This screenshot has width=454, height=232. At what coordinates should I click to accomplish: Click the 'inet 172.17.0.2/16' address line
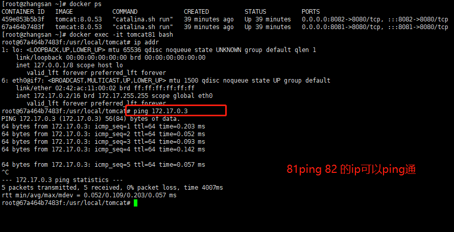pos(114,96)
